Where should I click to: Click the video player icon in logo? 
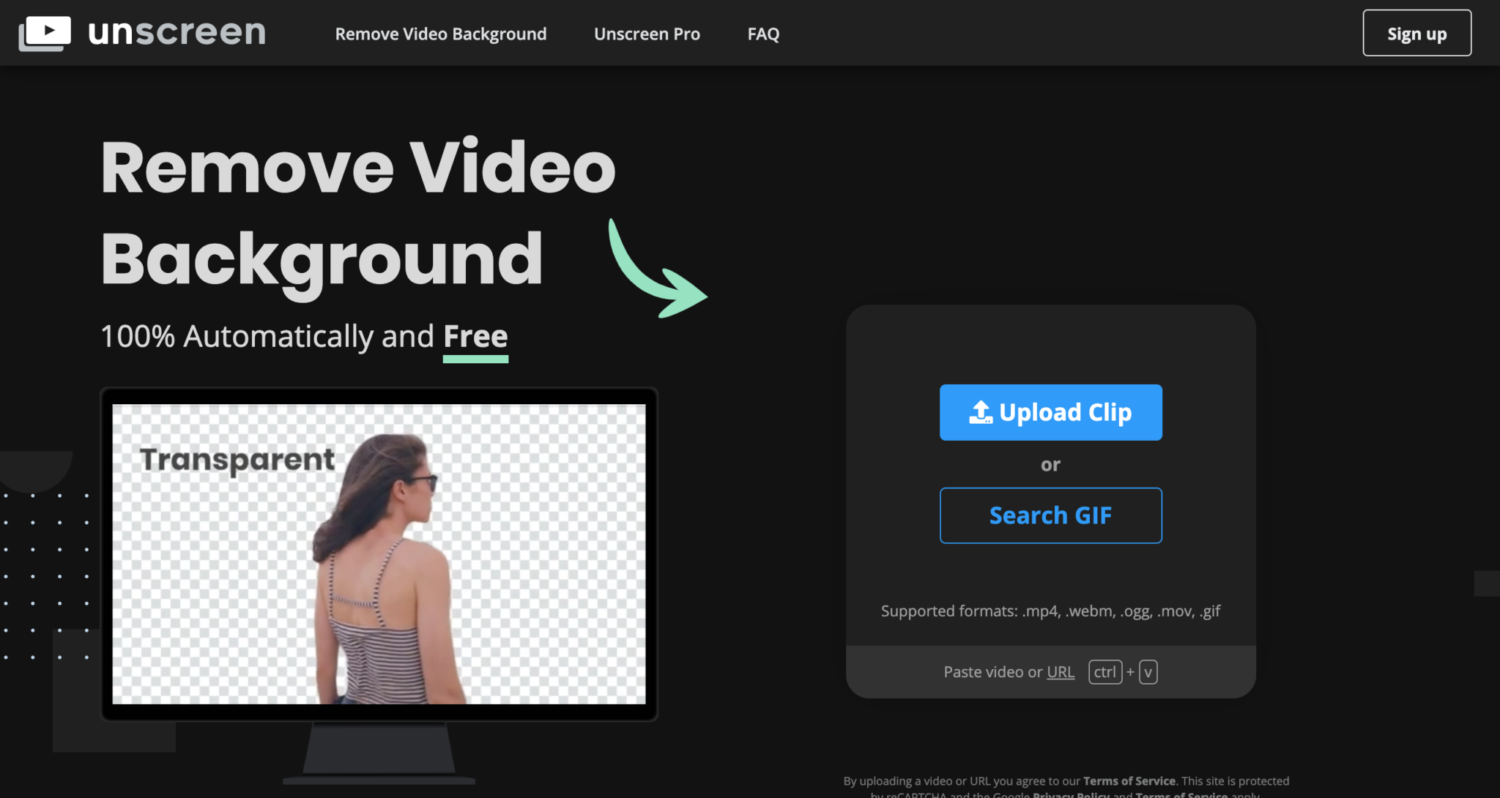[x=48, y=33]
